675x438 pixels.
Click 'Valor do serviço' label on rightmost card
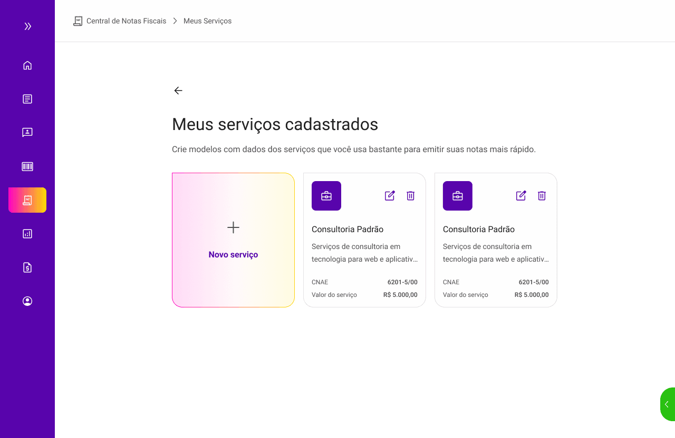click(466, 295)
